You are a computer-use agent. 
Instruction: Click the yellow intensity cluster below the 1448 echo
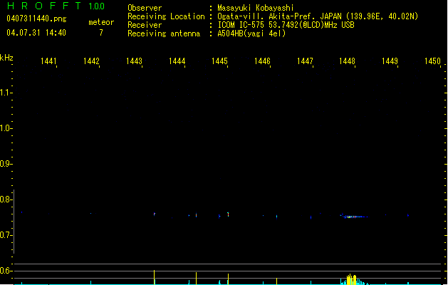[x=352, y=279]
